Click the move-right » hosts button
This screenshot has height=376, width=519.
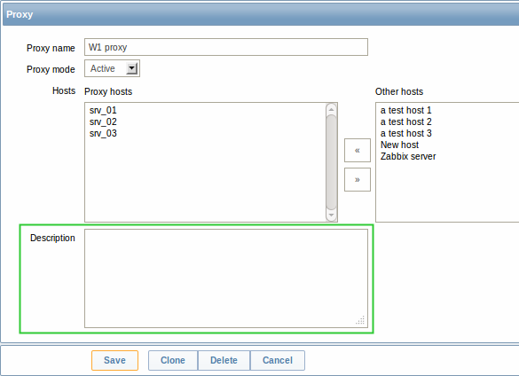(x=358, y=179)
